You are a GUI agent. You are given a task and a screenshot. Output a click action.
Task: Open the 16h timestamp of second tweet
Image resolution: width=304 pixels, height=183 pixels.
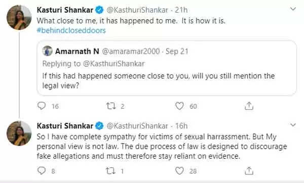[x=181, y=126]
